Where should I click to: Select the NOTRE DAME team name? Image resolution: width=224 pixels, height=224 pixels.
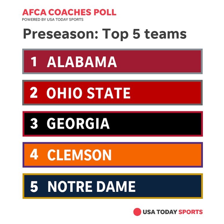pos(91,187)
